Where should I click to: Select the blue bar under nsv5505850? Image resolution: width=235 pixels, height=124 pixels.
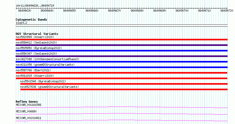click(121, 51)
